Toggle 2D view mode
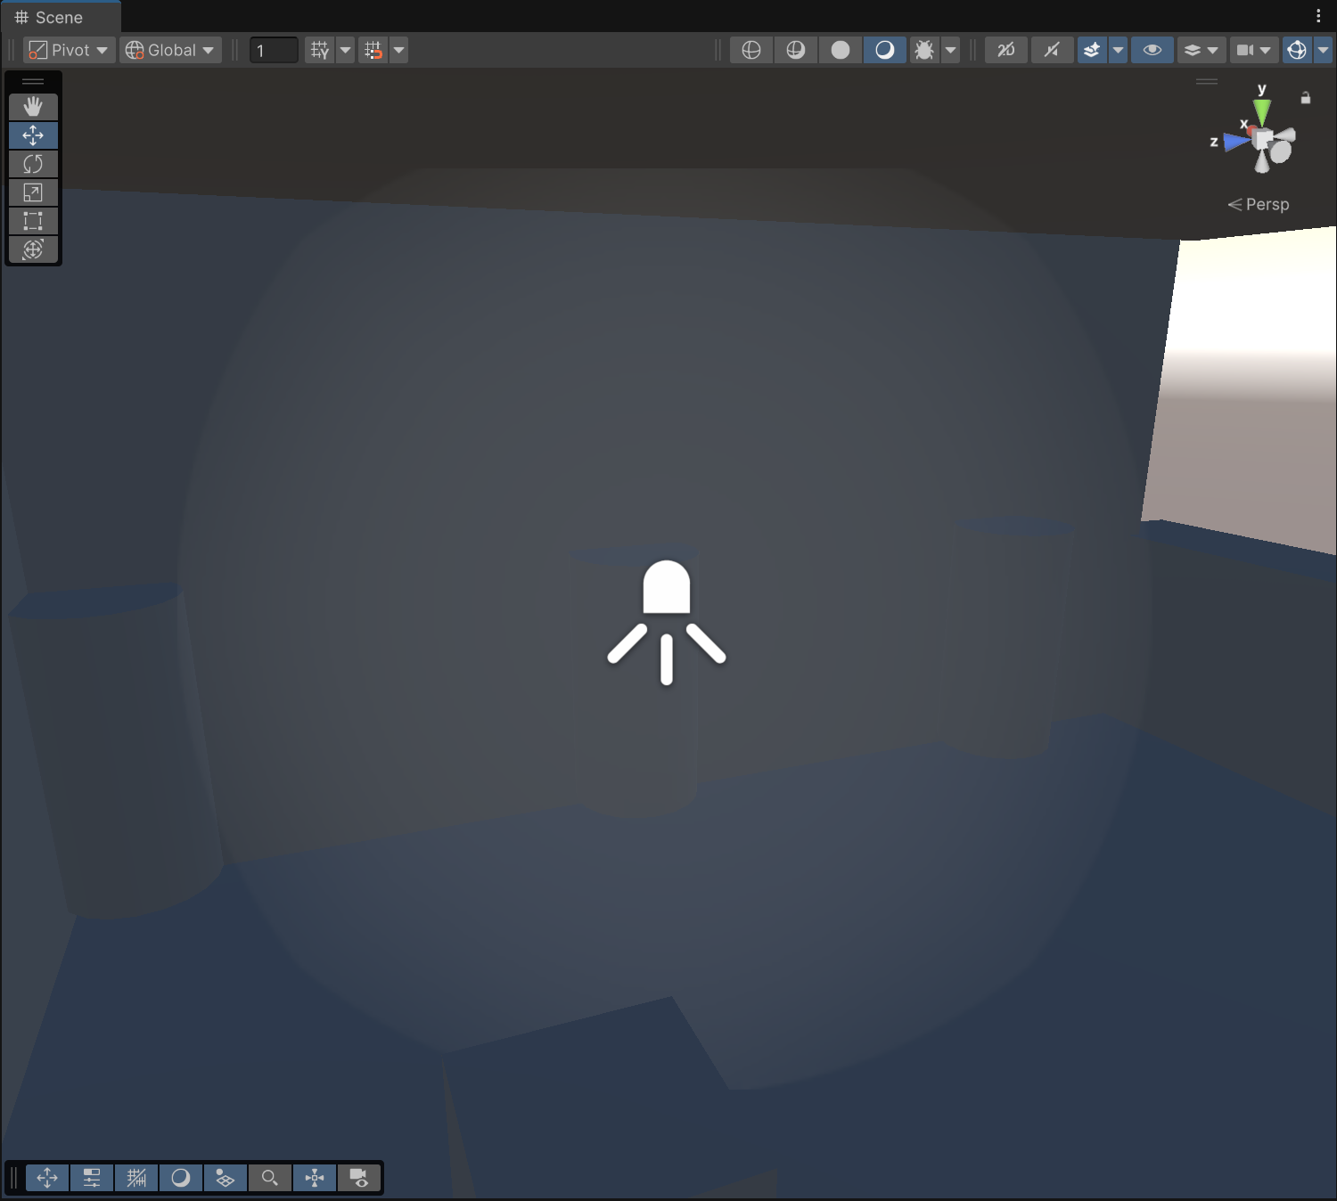 1006,50
